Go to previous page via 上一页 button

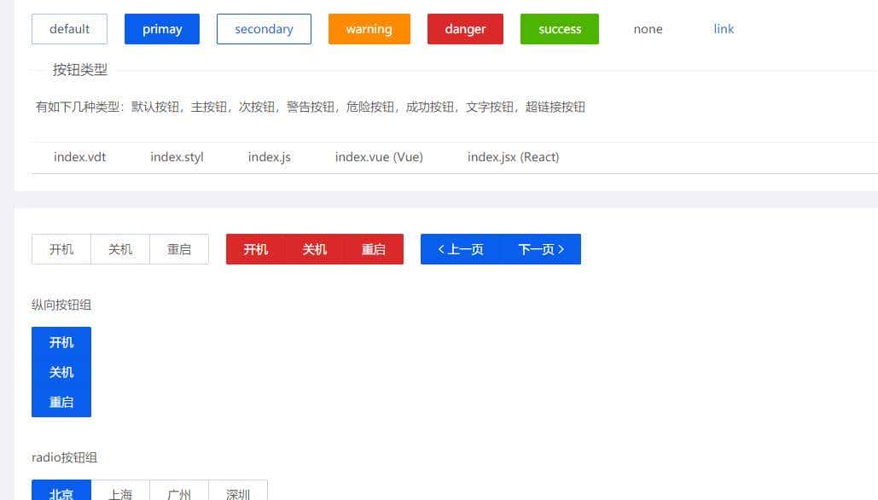460,249
